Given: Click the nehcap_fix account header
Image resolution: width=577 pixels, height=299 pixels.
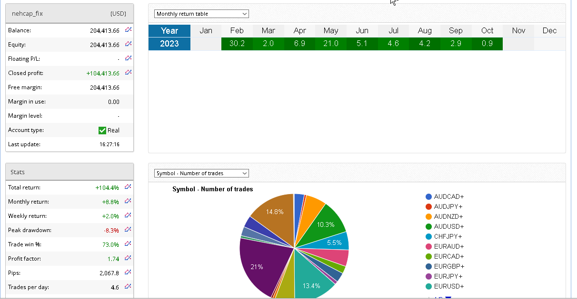Looking at the screenshot, I should coord(27,13).
